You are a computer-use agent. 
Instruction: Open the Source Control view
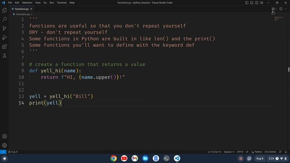click(5, 28)
